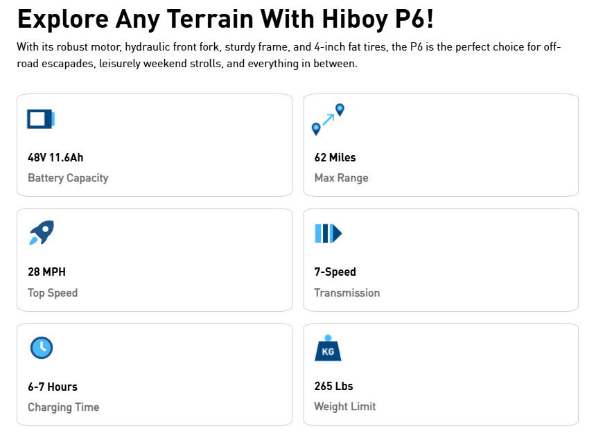Click the "Transmission" label
Image resolution: width=596 pixels, height=433 pixels.
[x=347, y=293]
